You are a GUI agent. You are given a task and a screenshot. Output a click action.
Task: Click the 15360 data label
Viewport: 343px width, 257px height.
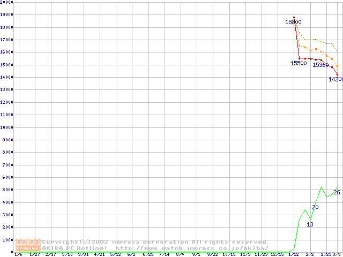tap(320, 65)
